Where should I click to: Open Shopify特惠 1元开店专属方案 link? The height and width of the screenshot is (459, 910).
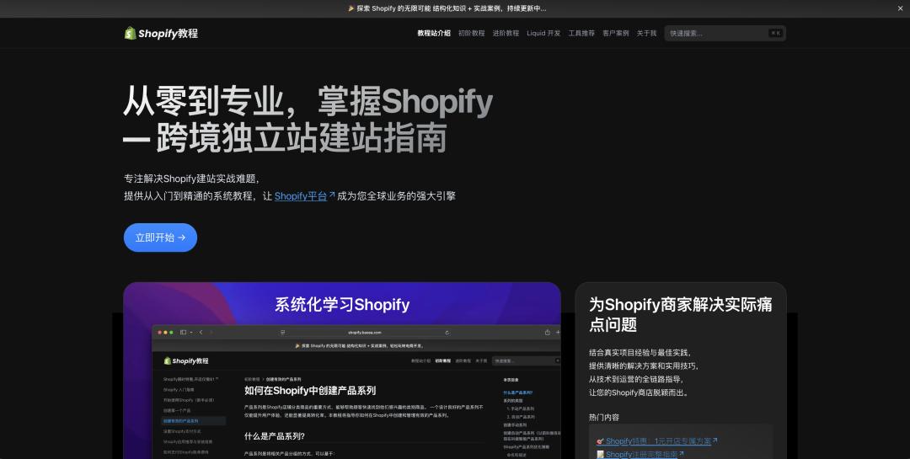coord(656,441)
